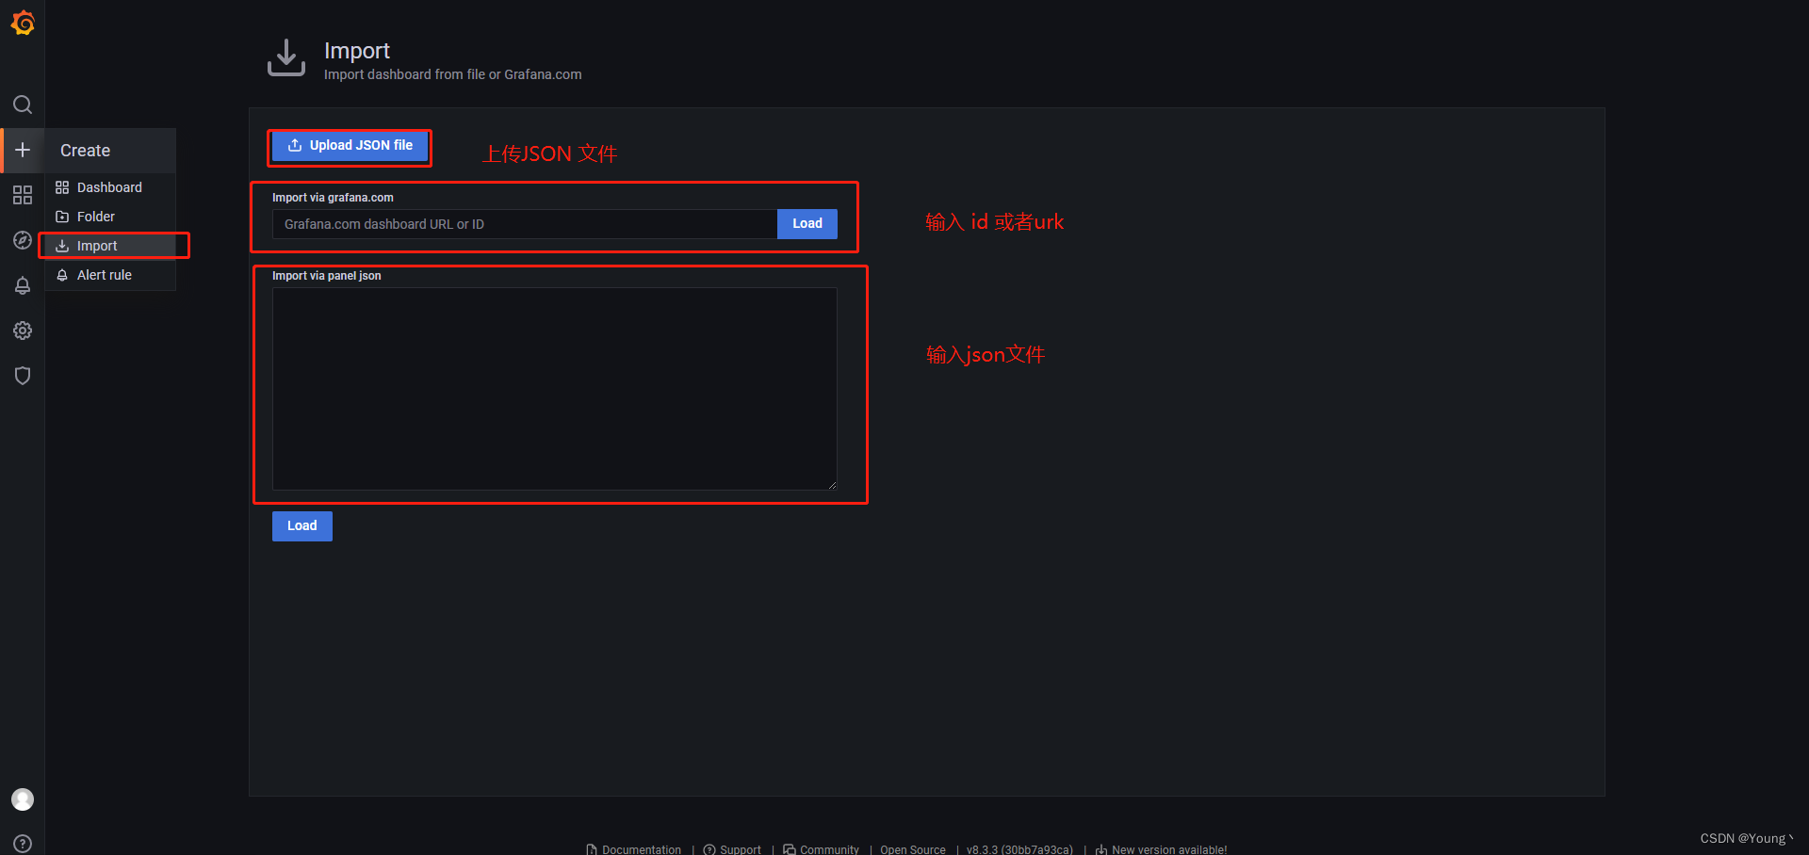Click Load next to the grafana.com URL field
Screen dimensions: 1809x855
[x=807, y=224]
